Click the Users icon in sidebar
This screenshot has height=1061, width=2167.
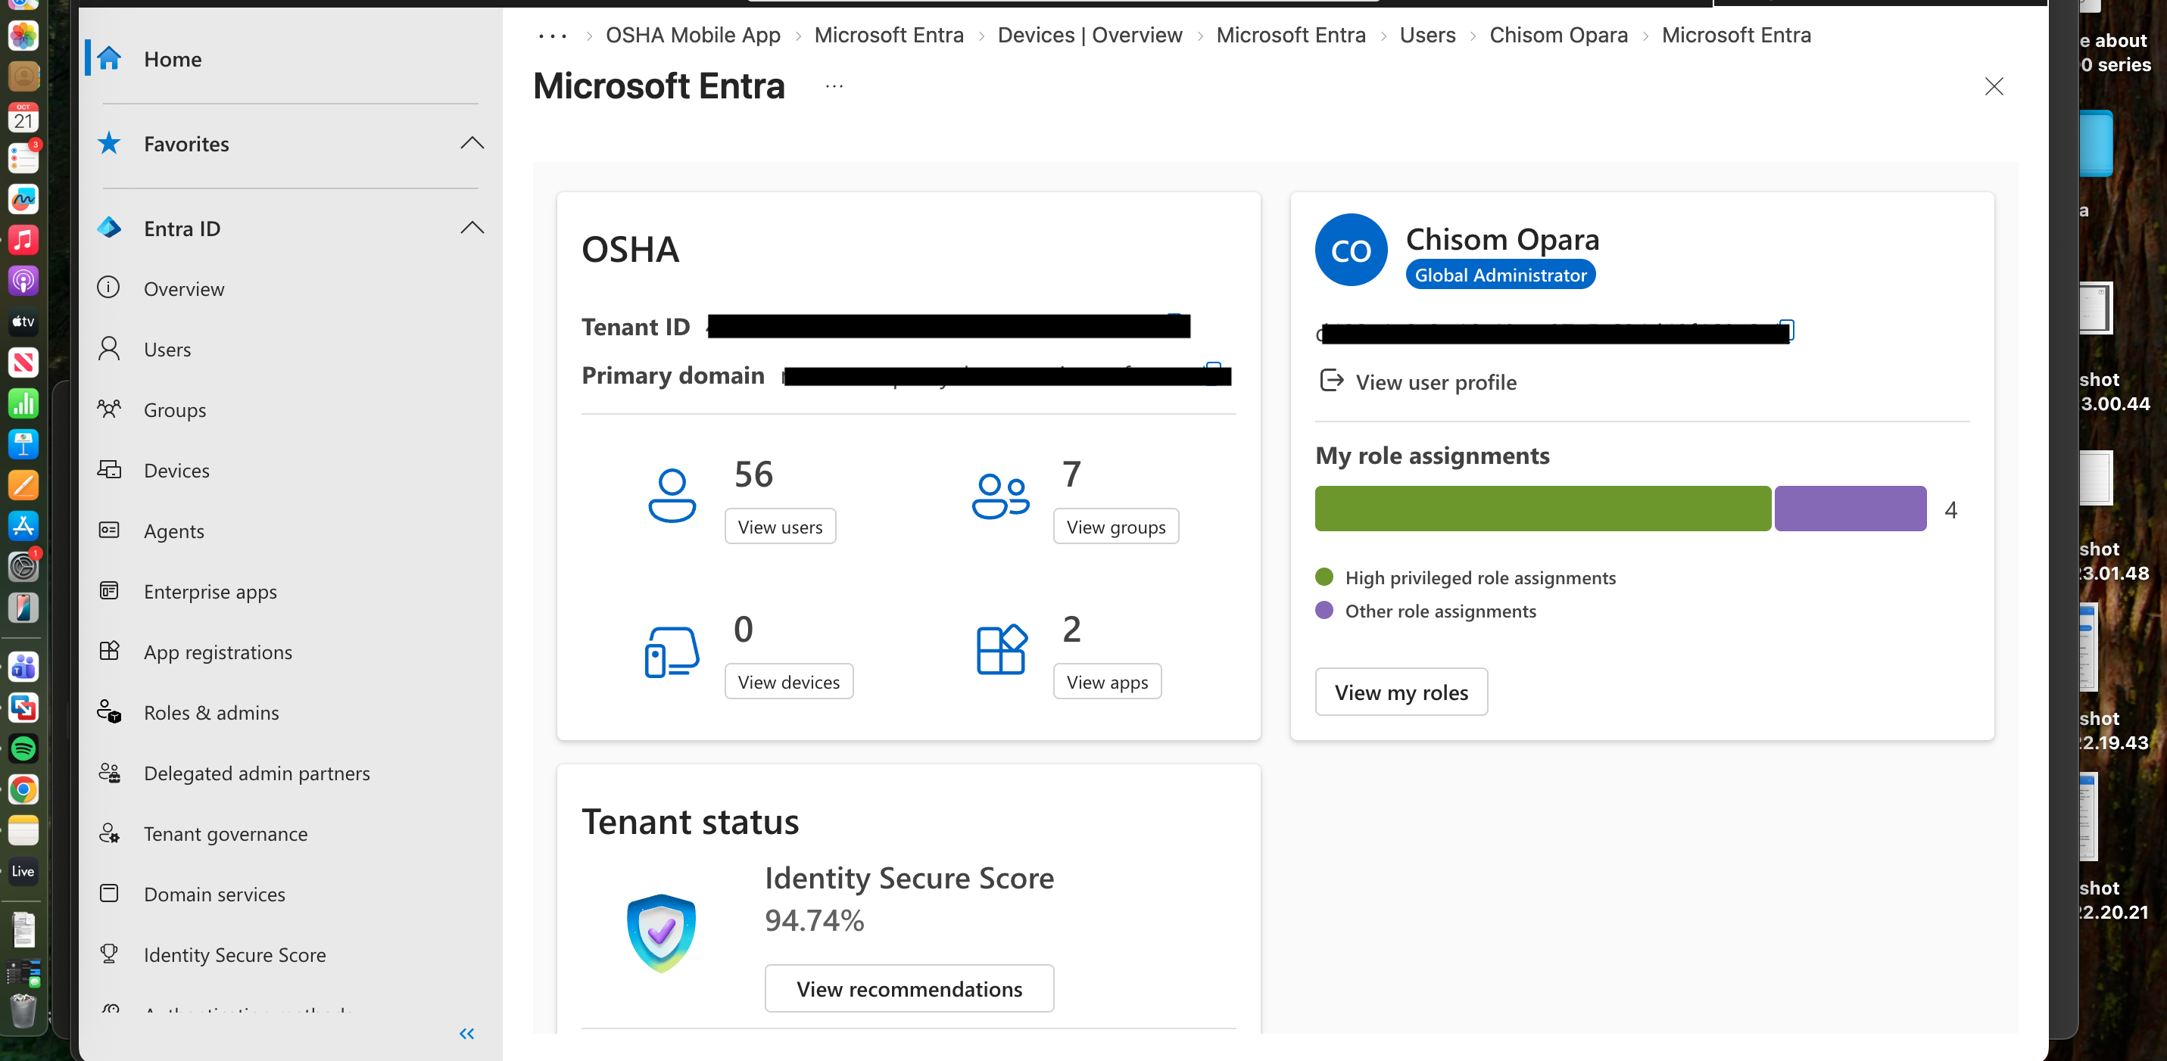109,349
